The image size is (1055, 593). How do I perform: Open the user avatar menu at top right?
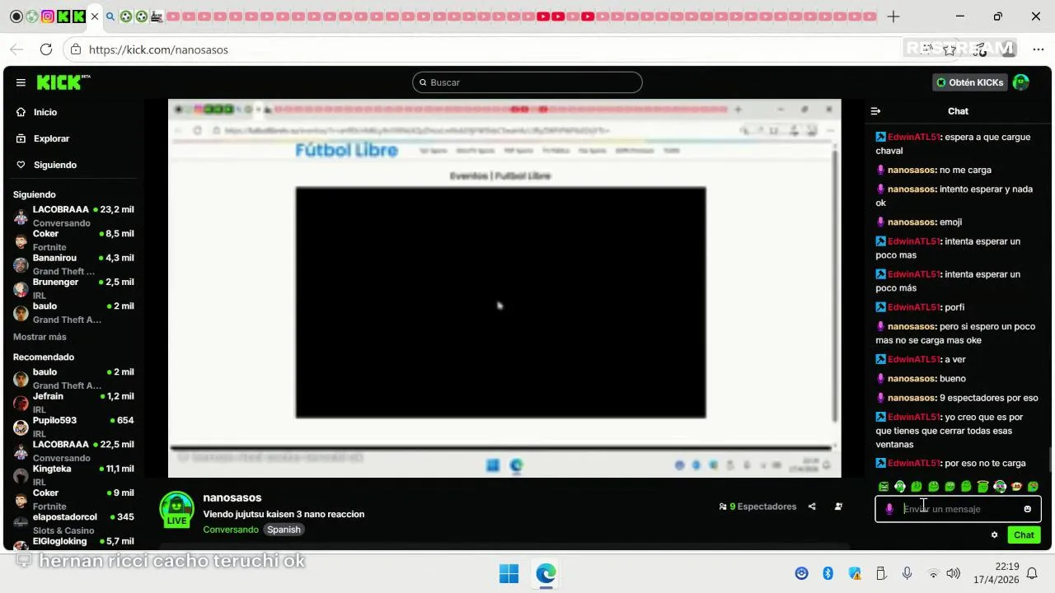(x=1021, y=82)
